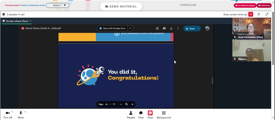
Task: Add PDF shortcut to Drive
Action: 157,28
